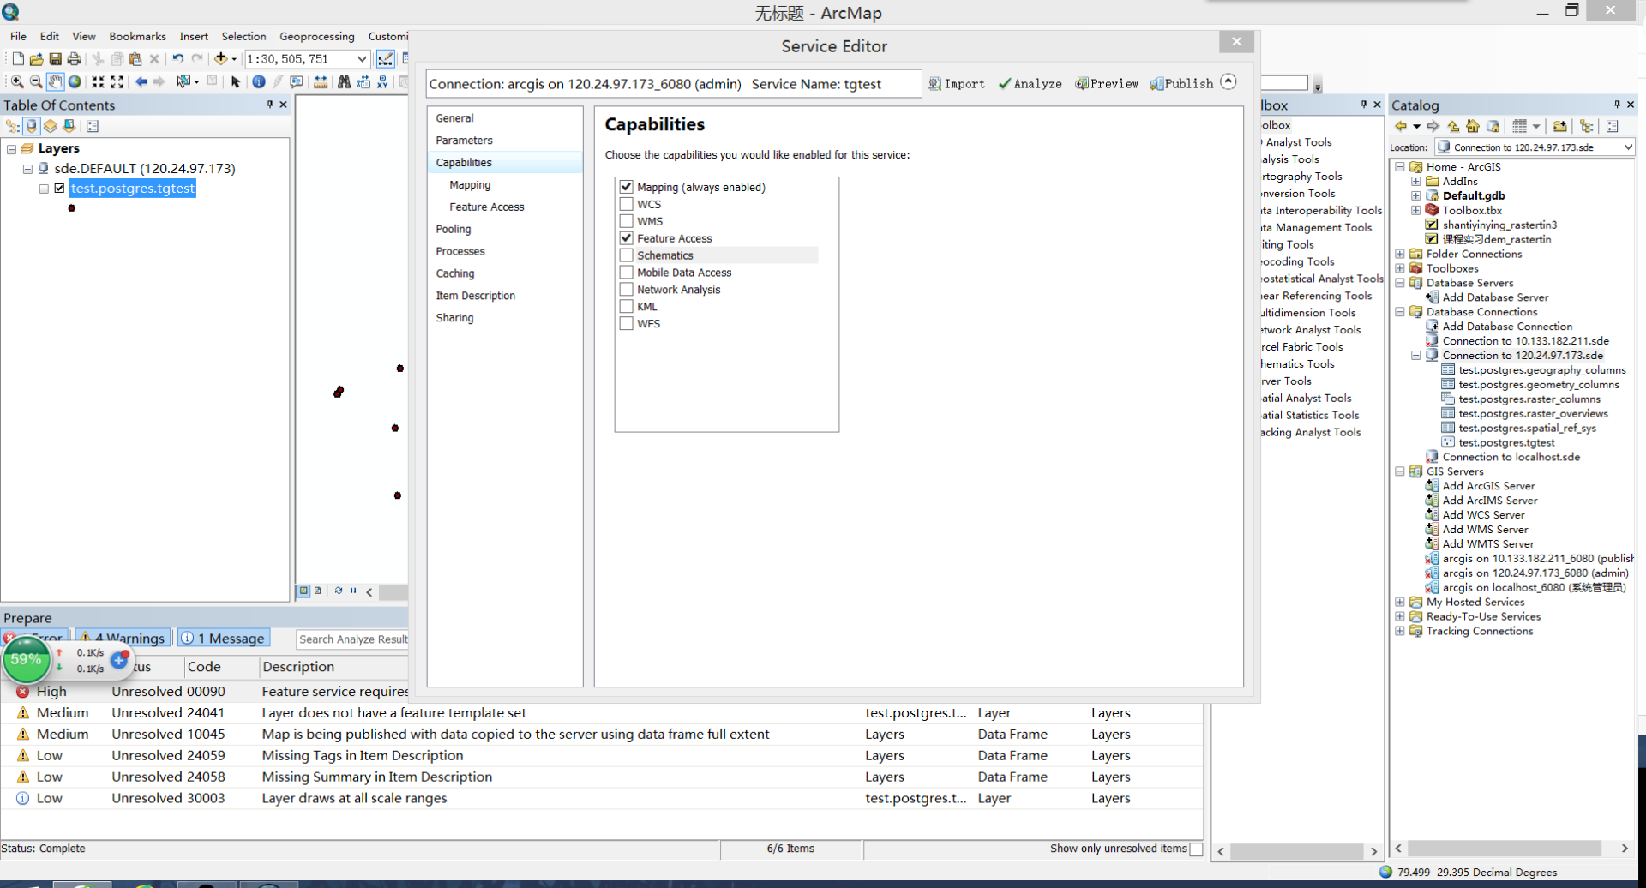The height and width of the screenshot is (888, 1646).
Task: Expand Folder Connections in Catalog
Action: pos(1400,255)
